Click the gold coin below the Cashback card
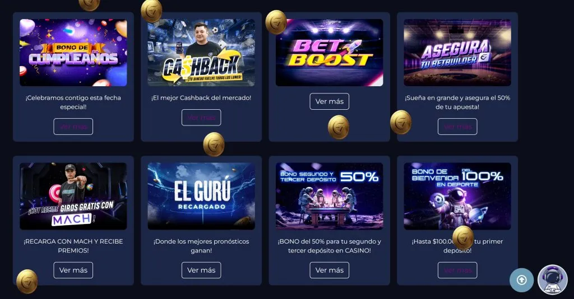 (x=214, y=144)
